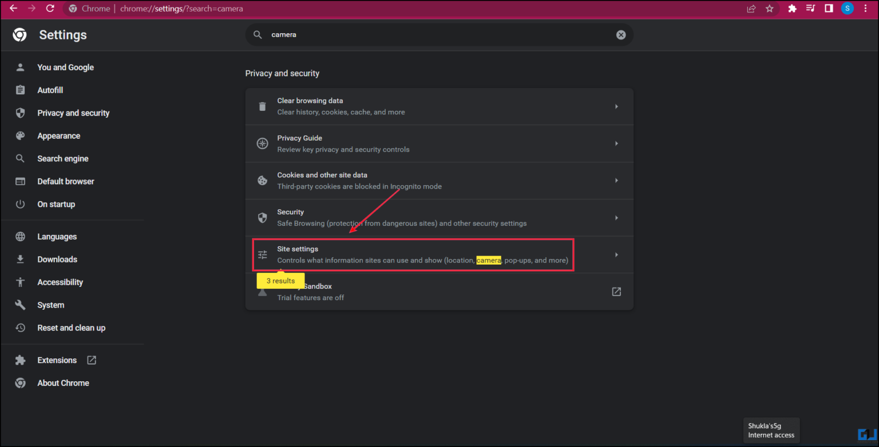The image size is (879, 447).
Task: Click the browser reload icon
Action: pos(50,9)
